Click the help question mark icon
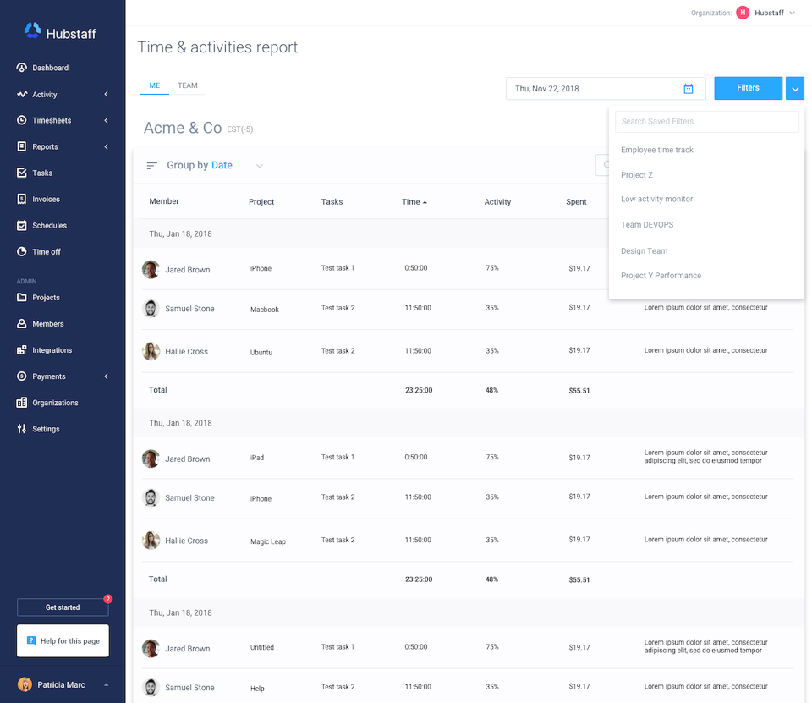Viewport: 812px width, 703px height. click(31, 641)
